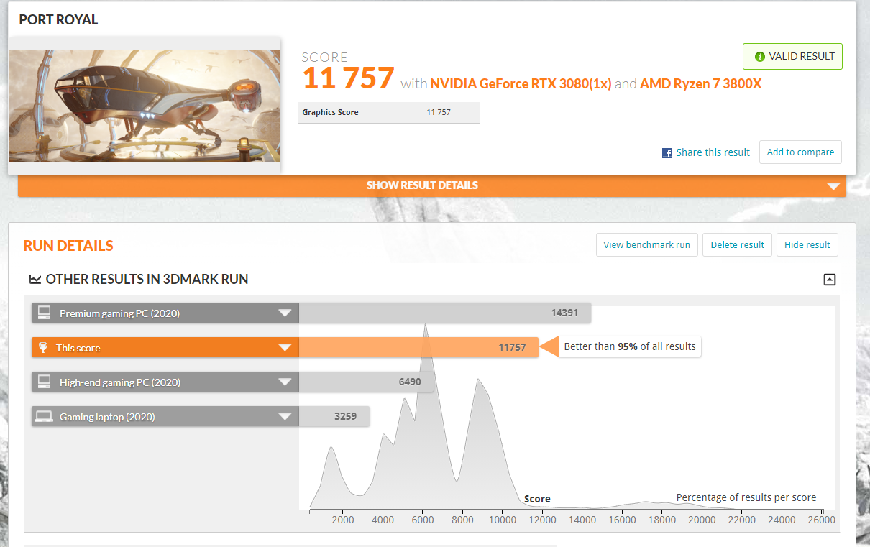Screen dimensions: 870x547
Task: Click the Facebook icon beside Share this result
Action: point(667,152)
